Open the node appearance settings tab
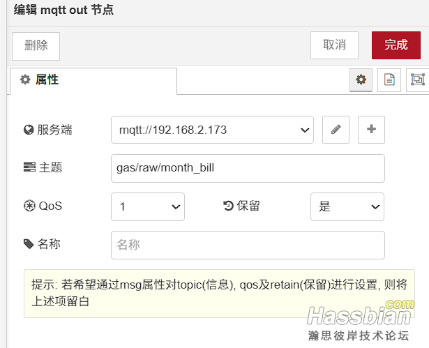This screenshot has width=429, height=348. pyautogui.click(x=417, y=80)
